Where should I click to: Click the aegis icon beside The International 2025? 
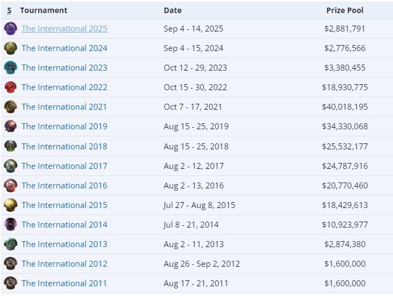[10, 29]
